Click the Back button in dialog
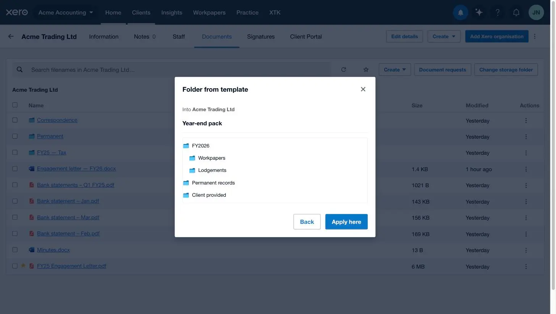 (307, 222)
